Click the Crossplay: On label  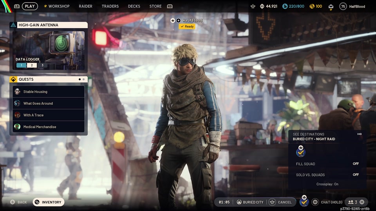[x=327, y=184]
